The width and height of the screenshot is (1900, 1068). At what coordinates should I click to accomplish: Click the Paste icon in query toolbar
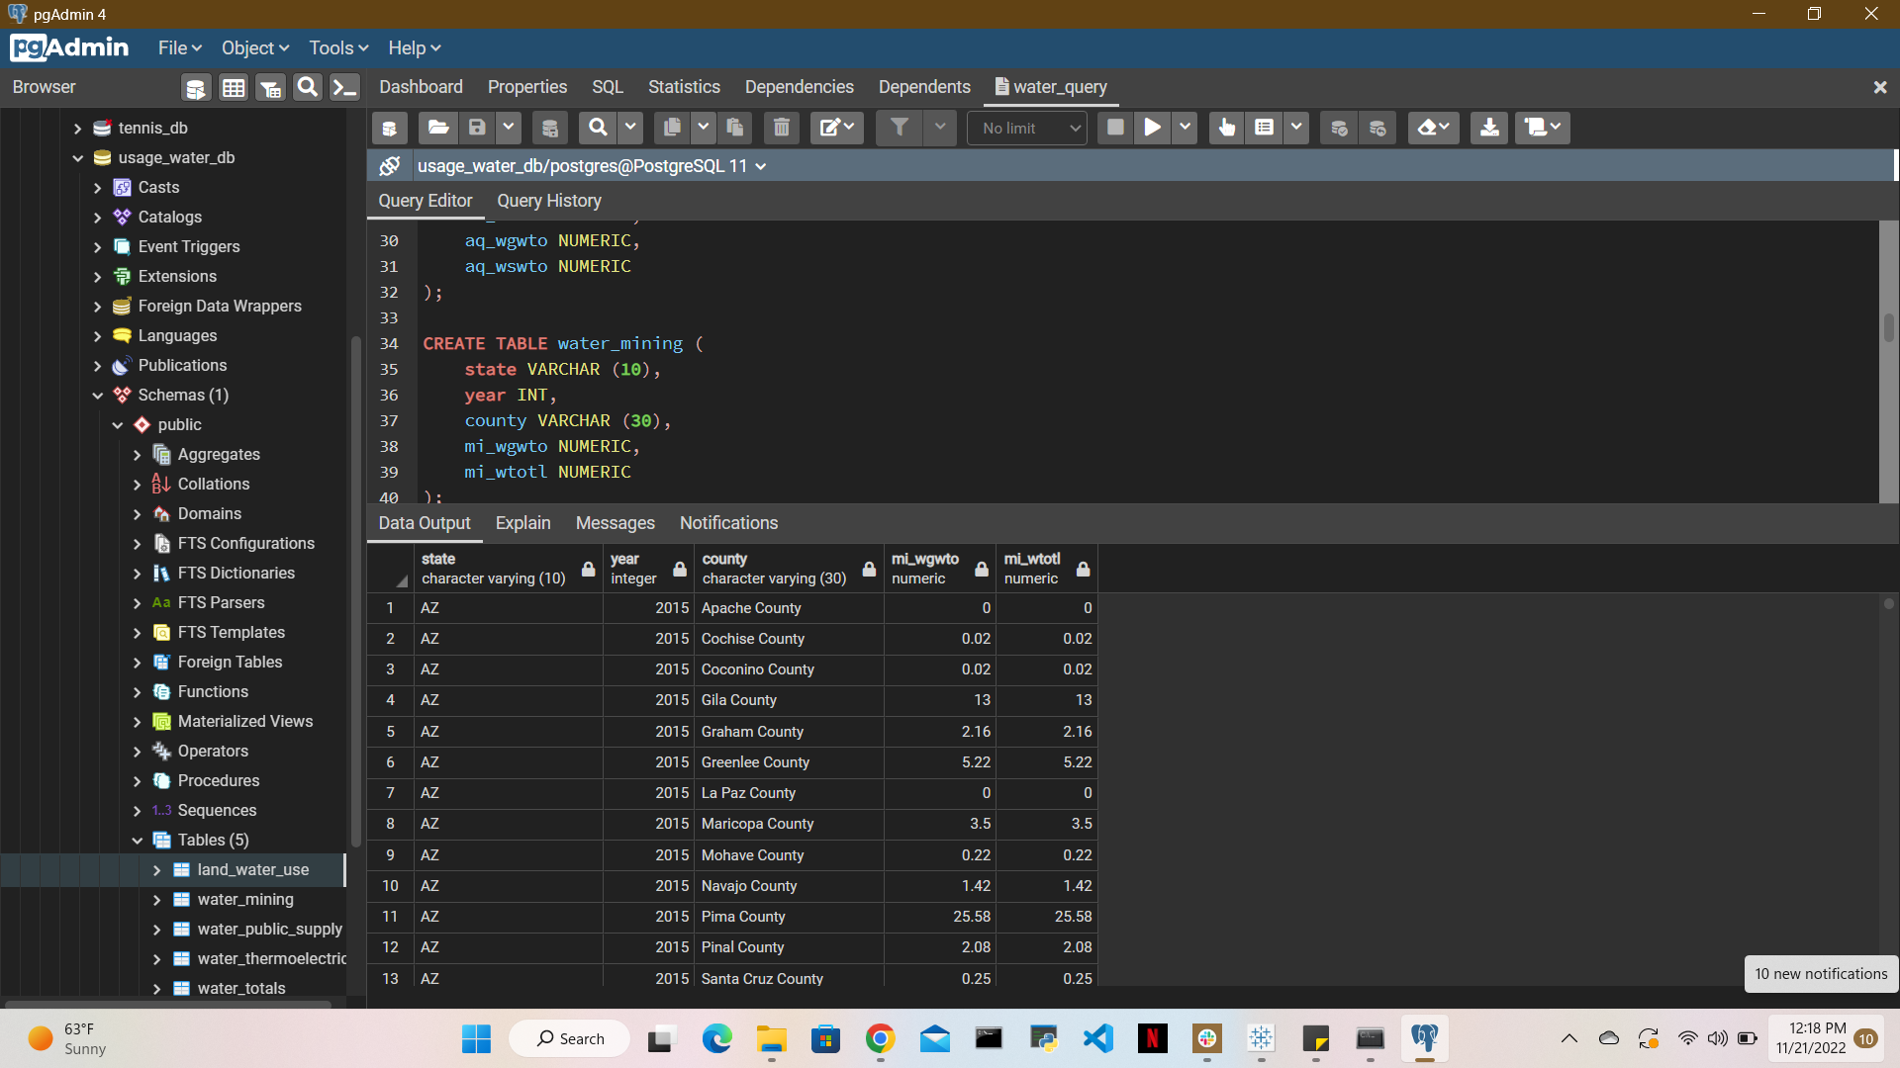coord(734,128)
